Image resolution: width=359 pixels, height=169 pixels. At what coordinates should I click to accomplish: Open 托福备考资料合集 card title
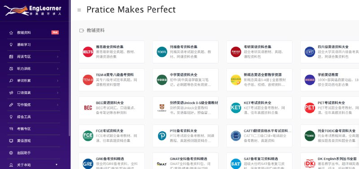coord(184,47)
